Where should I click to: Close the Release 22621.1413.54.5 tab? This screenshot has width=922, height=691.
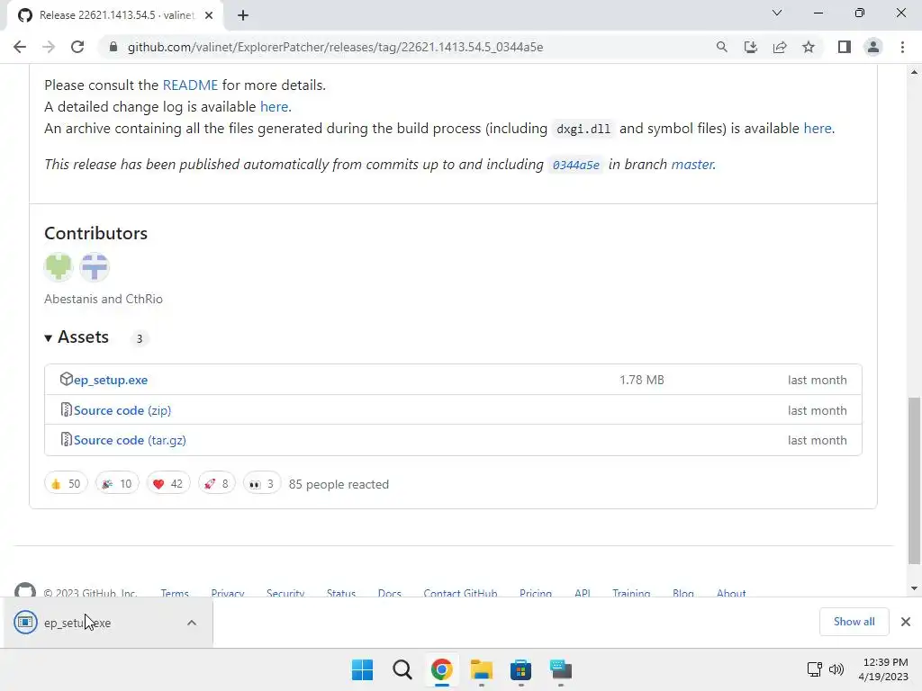[209, 15]
